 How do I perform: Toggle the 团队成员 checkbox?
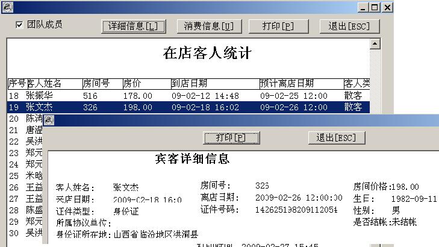click(x=19, y=25)
